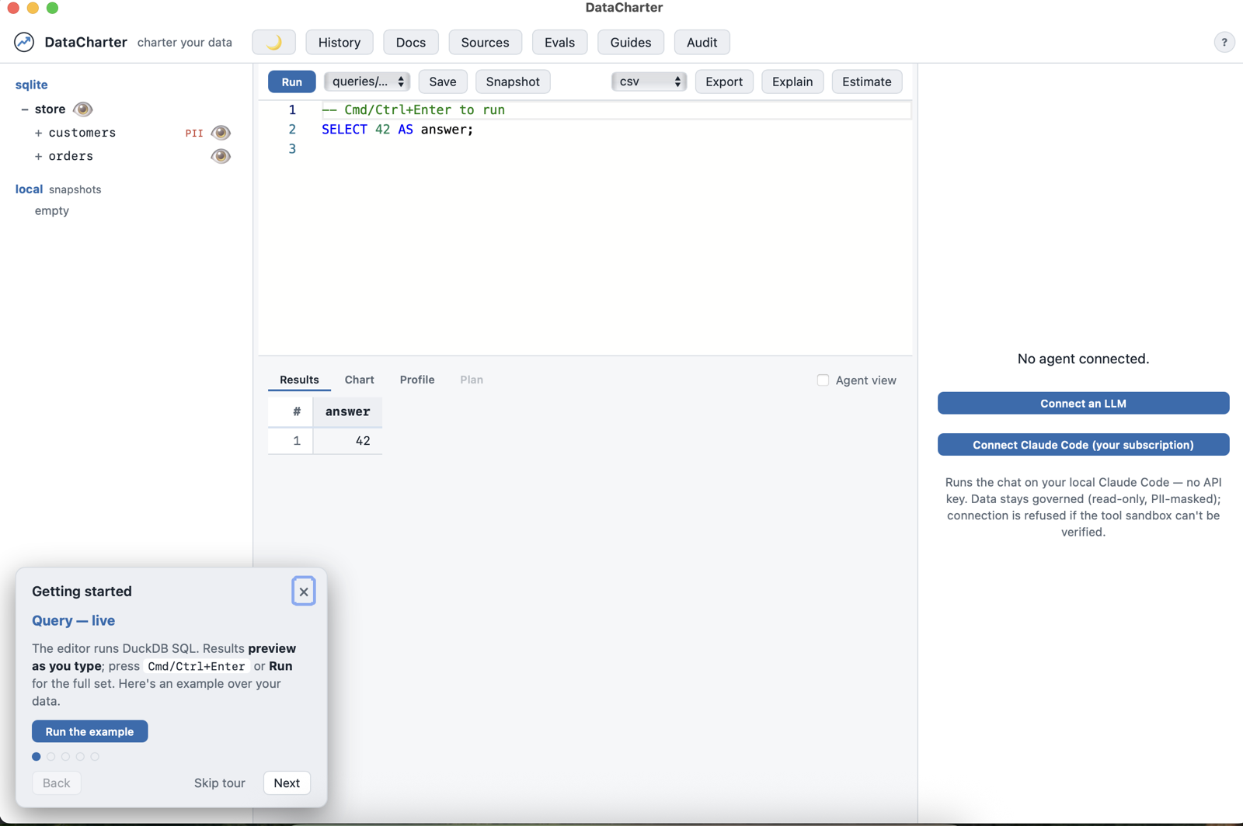Viewport: 1243px width, 826px height.
Task: Open the Sources section
Action: [x=485, y=42]
